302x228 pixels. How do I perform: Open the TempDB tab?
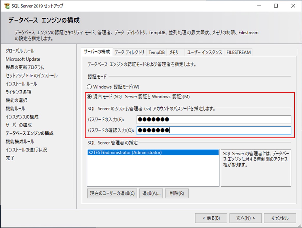click(x=157, y=52)
